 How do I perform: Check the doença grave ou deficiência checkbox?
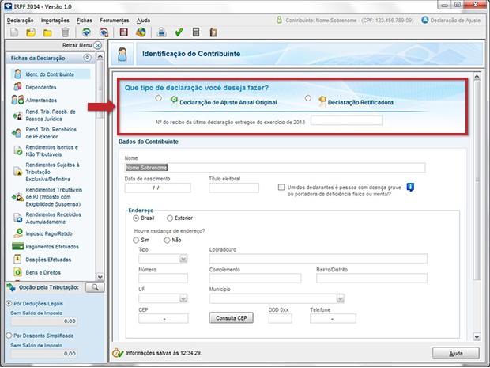[281, 187]
